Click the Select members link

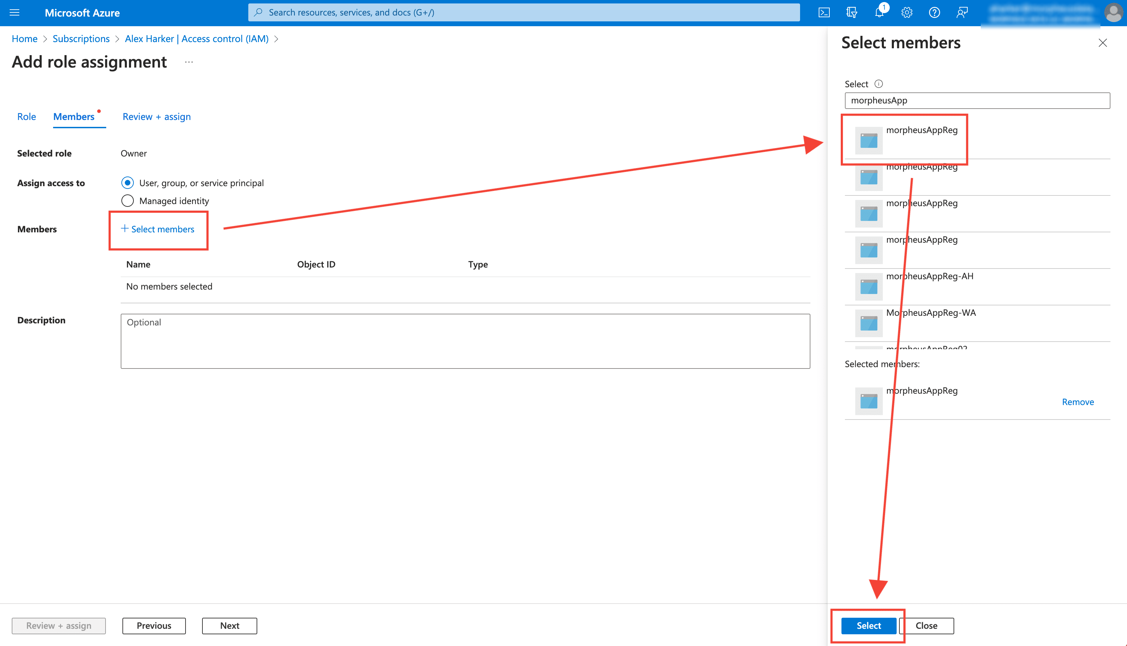[x=158, y=229]
